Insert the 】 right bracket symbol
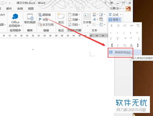Viewport: 153px width, 116px height. coord(138,45)
